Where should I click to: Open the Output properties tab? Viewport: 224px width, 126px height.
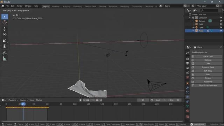[188, 63]
